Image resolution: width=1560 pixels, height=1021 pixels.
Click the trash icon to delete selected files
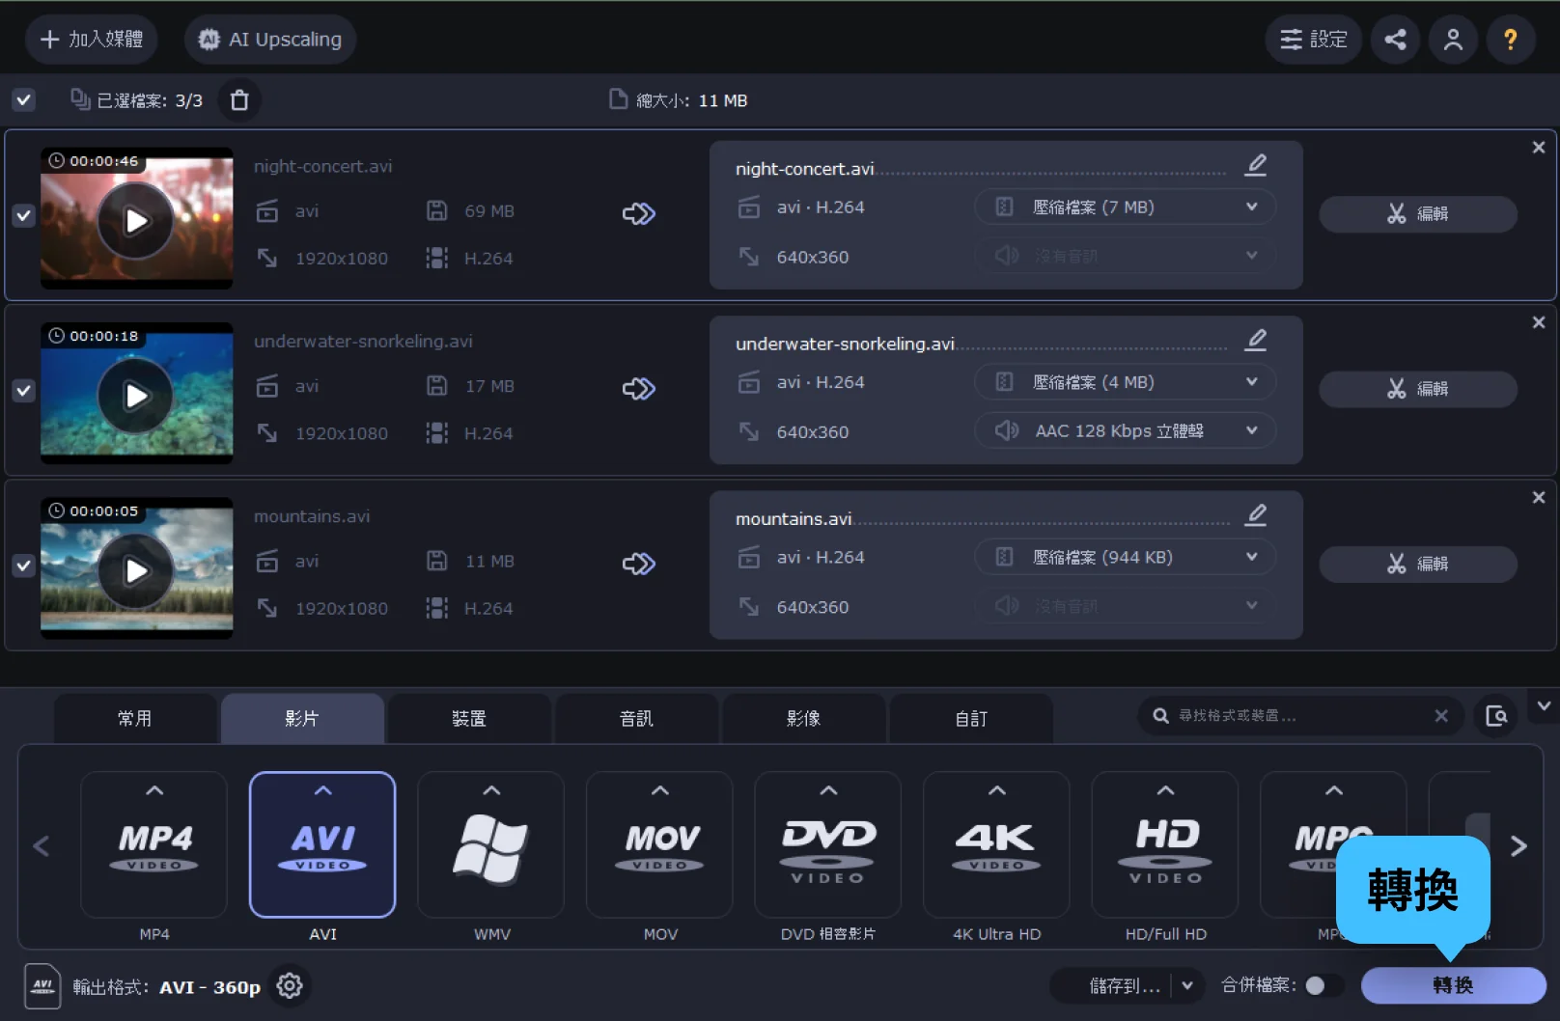click(239, 100)
